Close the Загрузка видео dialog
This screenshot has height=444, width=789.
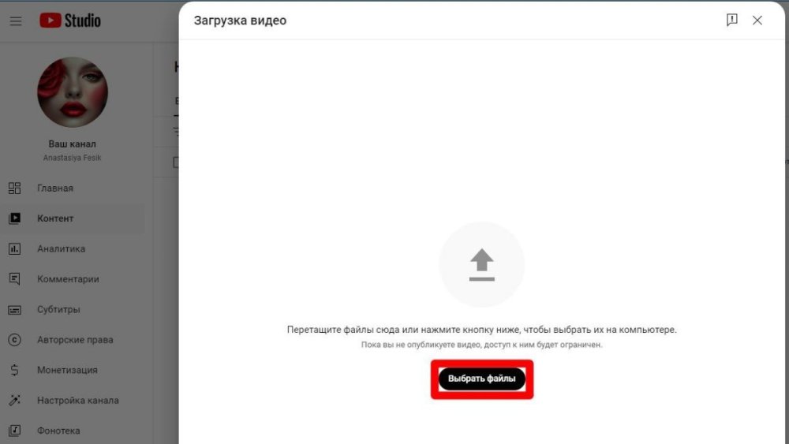click(x=757, y=21)
